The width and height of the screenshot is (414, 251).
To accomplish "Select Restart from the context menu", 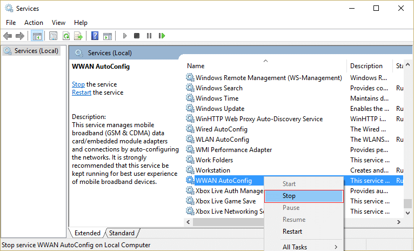I will (292, 232).
